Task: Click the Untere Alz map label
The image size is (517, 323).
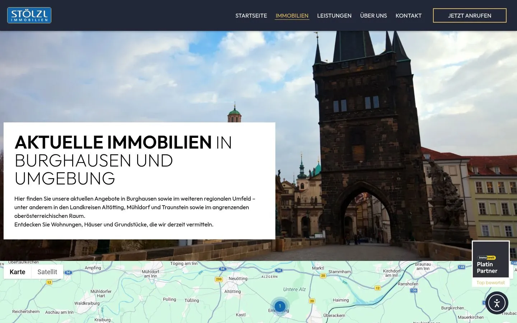Action: [x=294, y=289]
